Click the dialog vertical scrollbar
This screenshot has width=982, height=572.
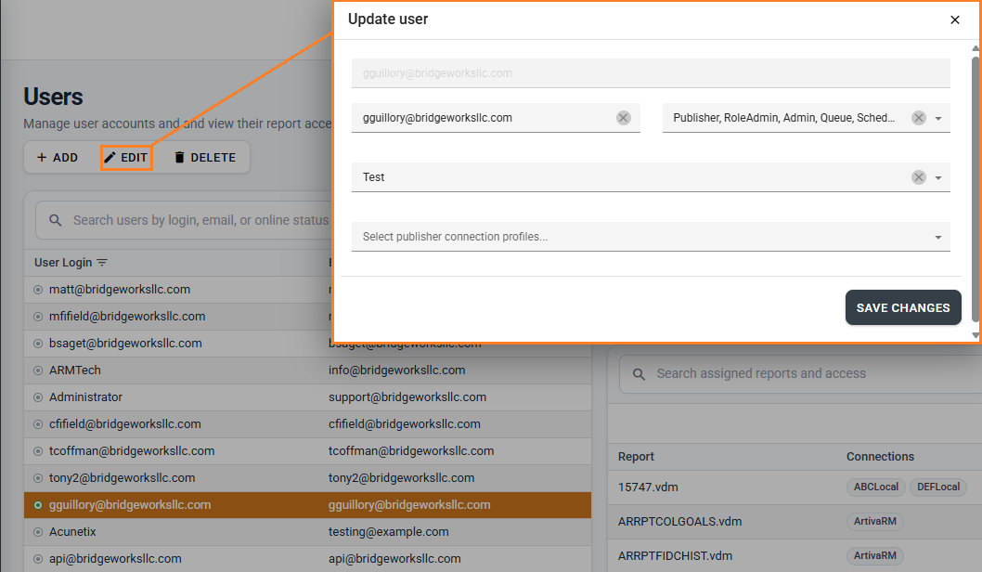(976, 188)
